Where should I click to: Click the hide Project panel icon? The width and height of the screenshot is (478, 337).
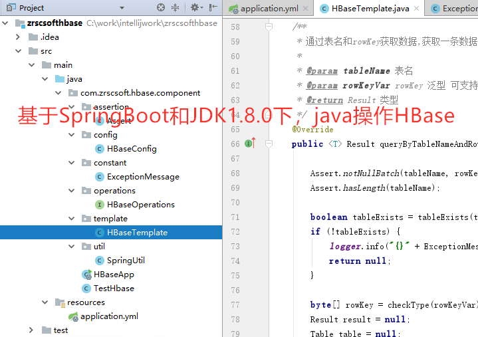[213, 7]
